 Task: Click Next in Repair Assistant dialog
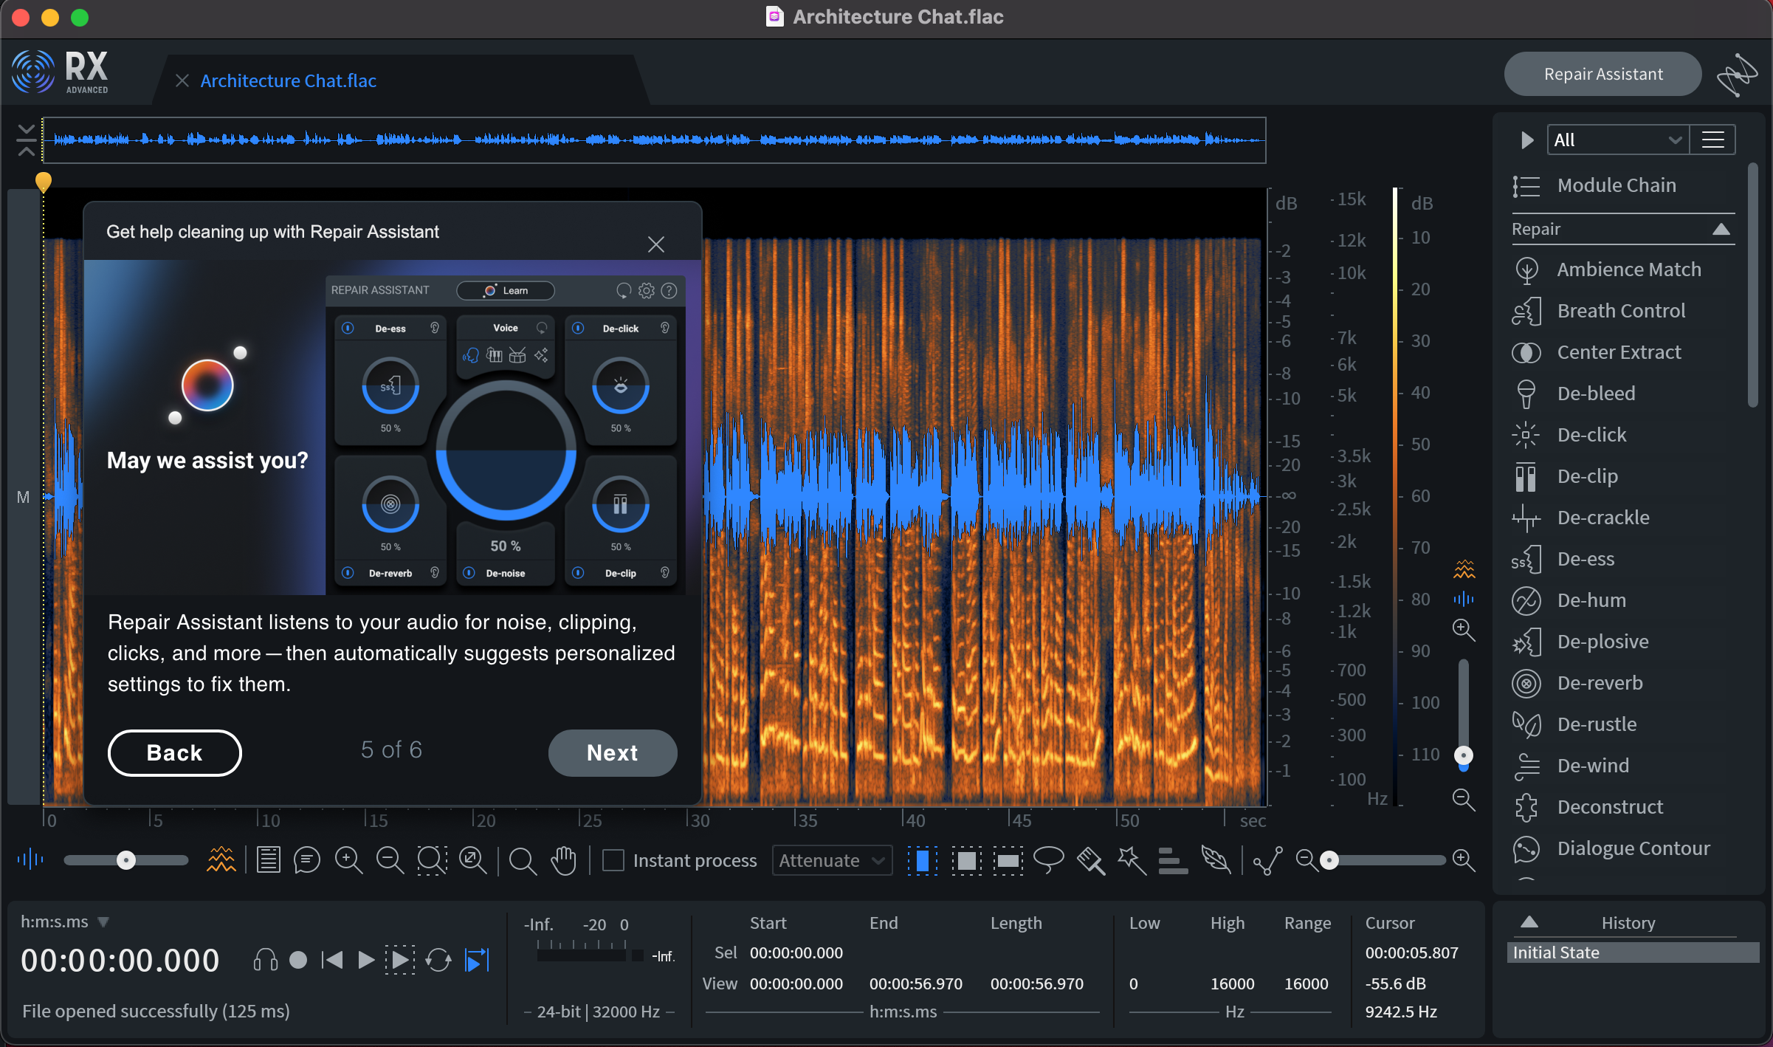tap(612, 752)
